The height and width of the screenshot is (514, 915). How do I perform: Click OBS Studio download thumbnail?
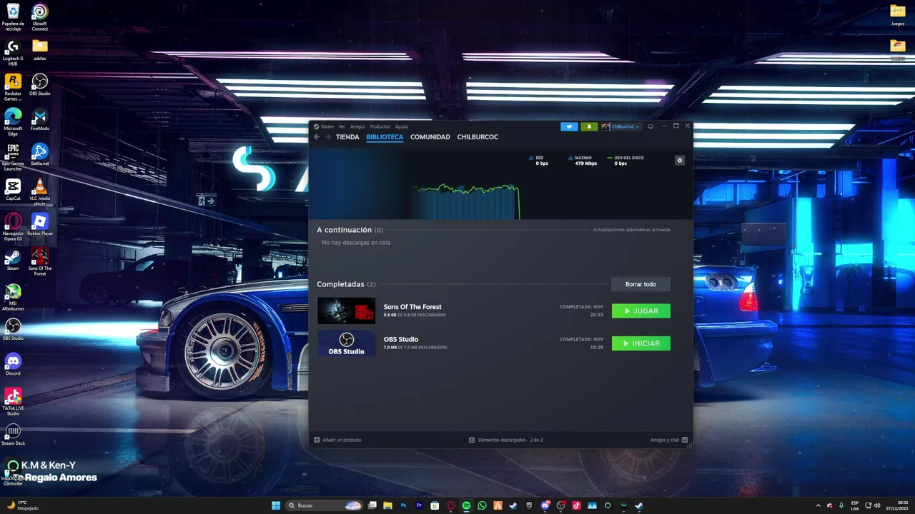(347, 343)
